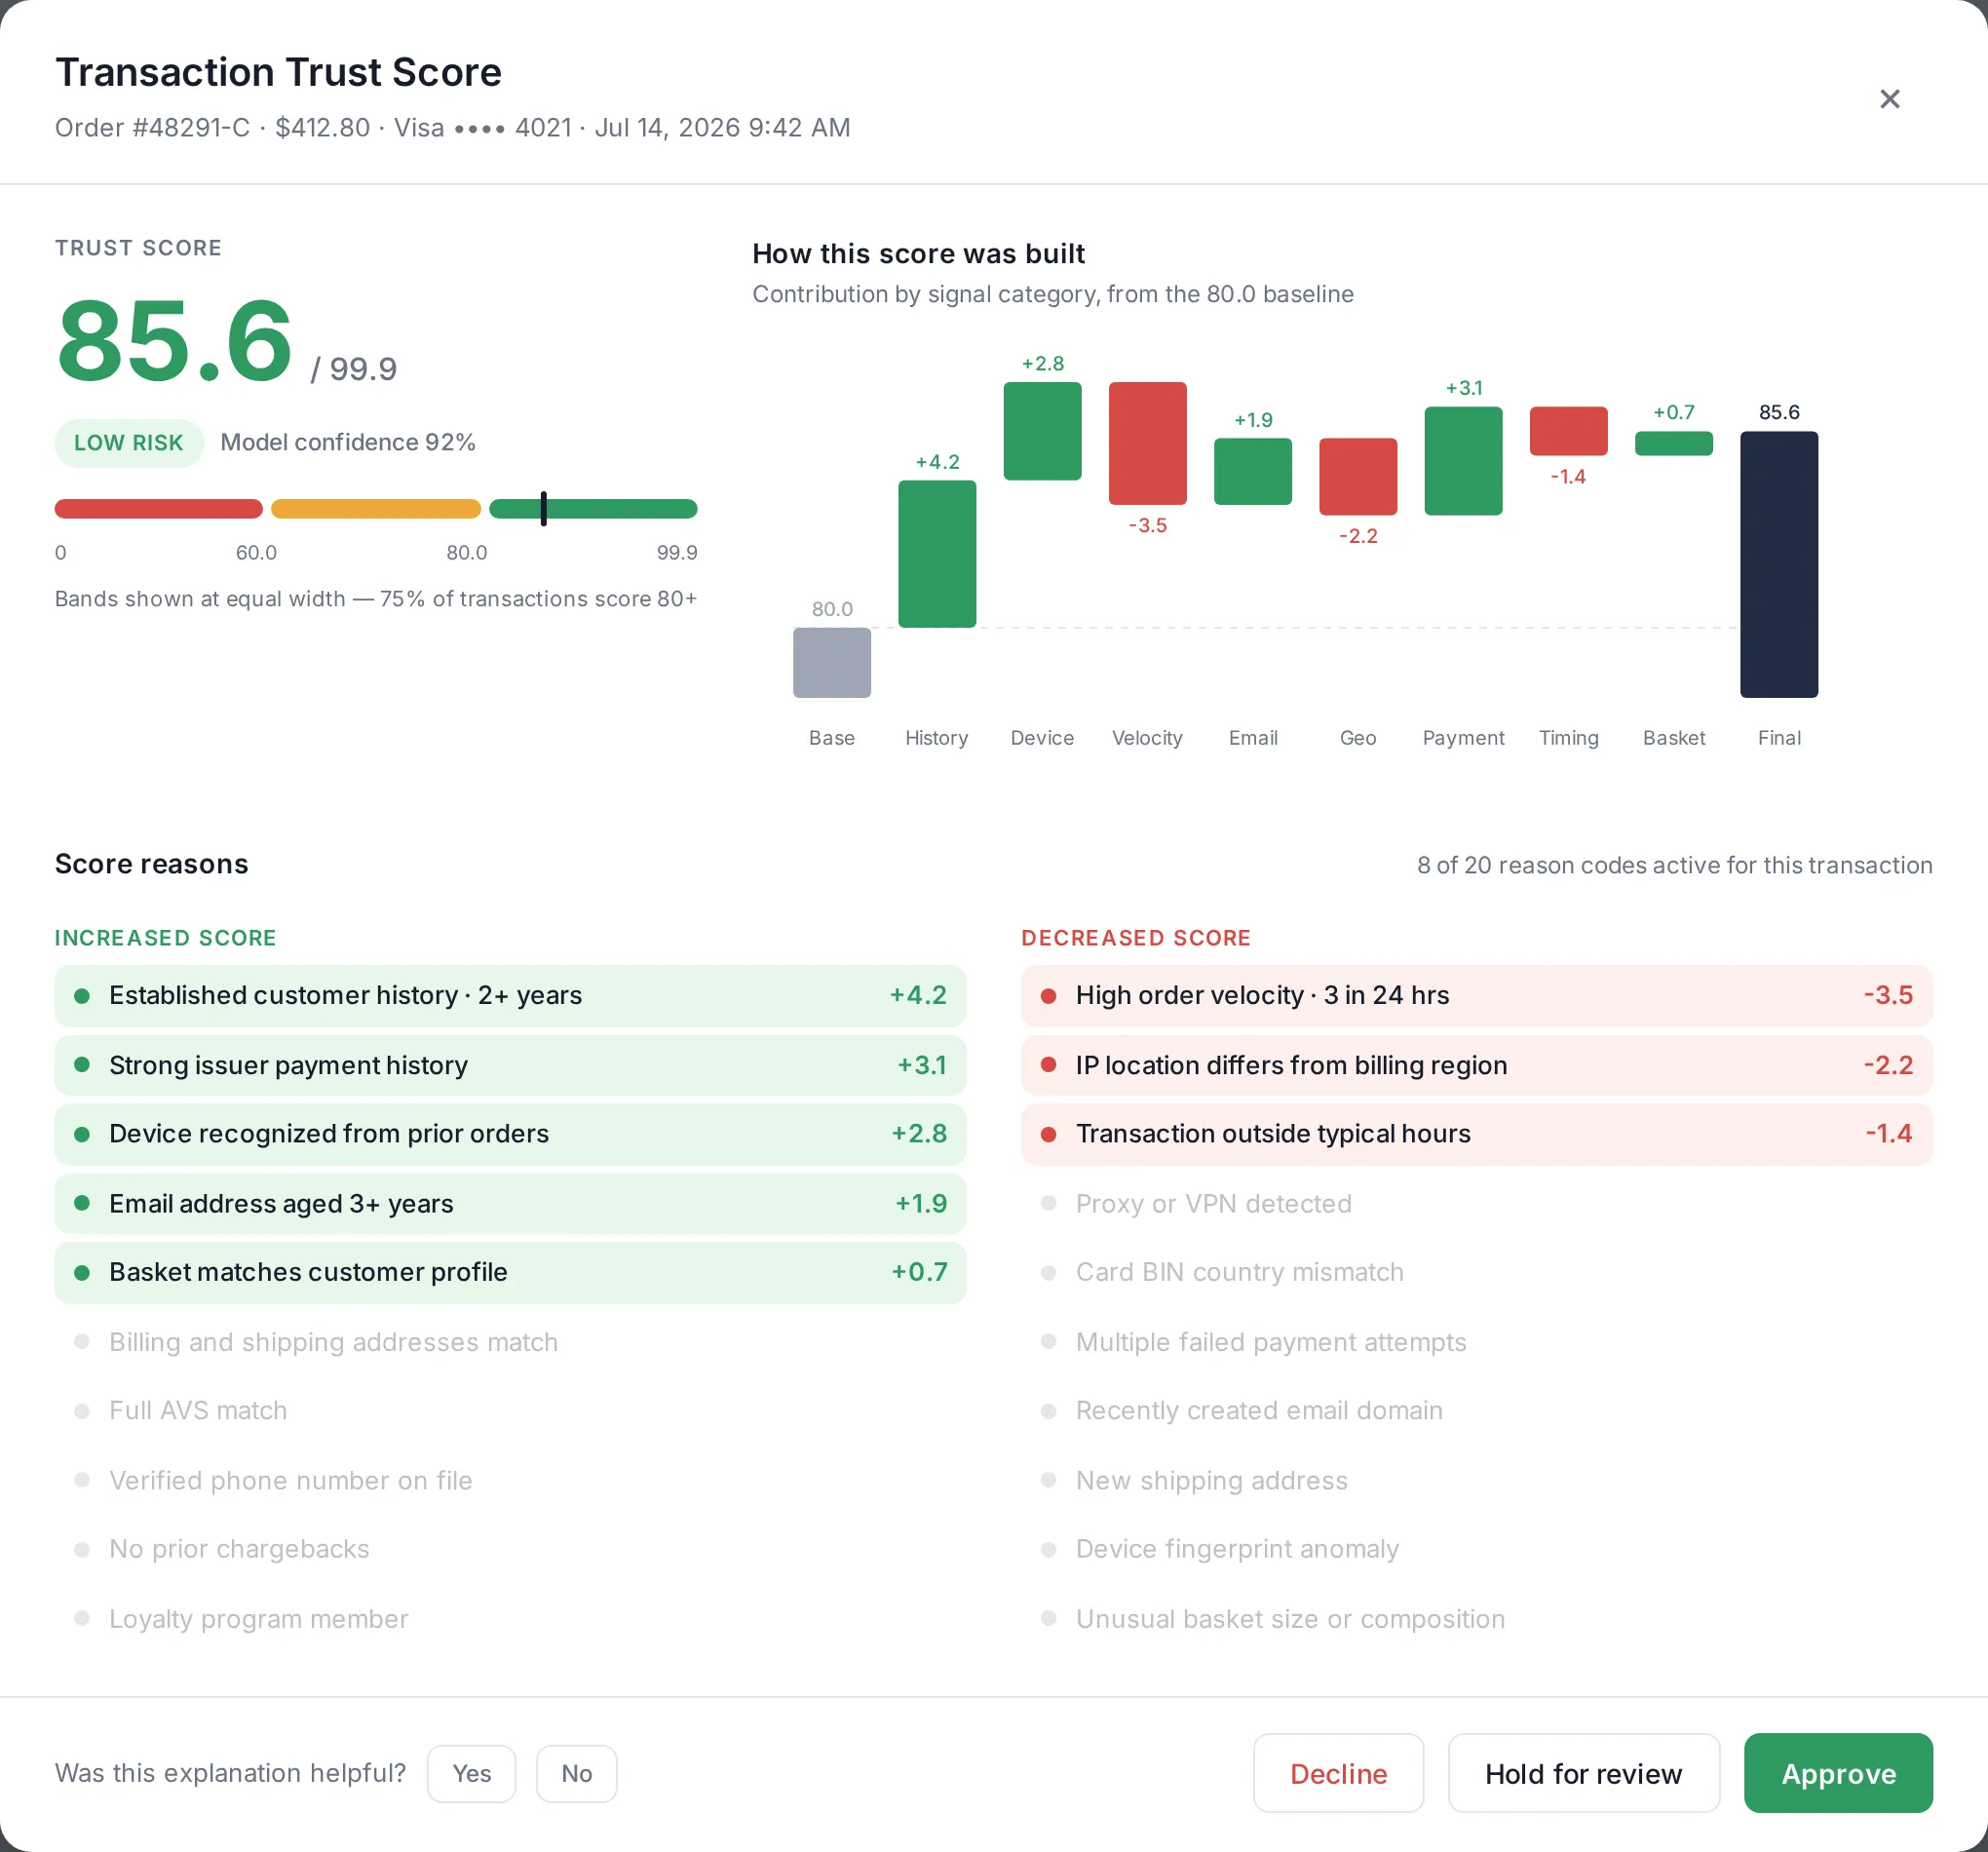Approve the transaction
The height and width of the screenshot is (1852, 1988).
pos(1838,1773)
